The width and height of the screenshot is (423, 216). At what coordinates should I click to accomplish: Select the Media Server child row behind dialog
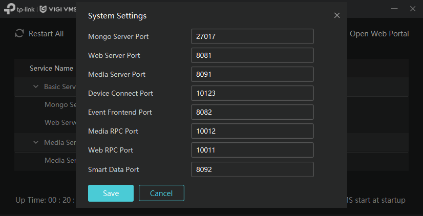click(x=60, y=160)
